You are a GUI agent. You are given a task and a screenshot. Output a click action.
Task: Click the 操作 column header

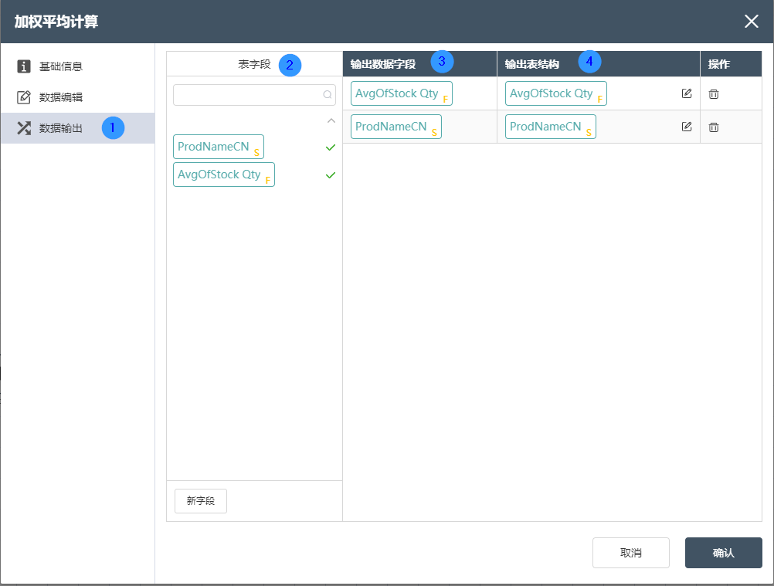point(731,64)
